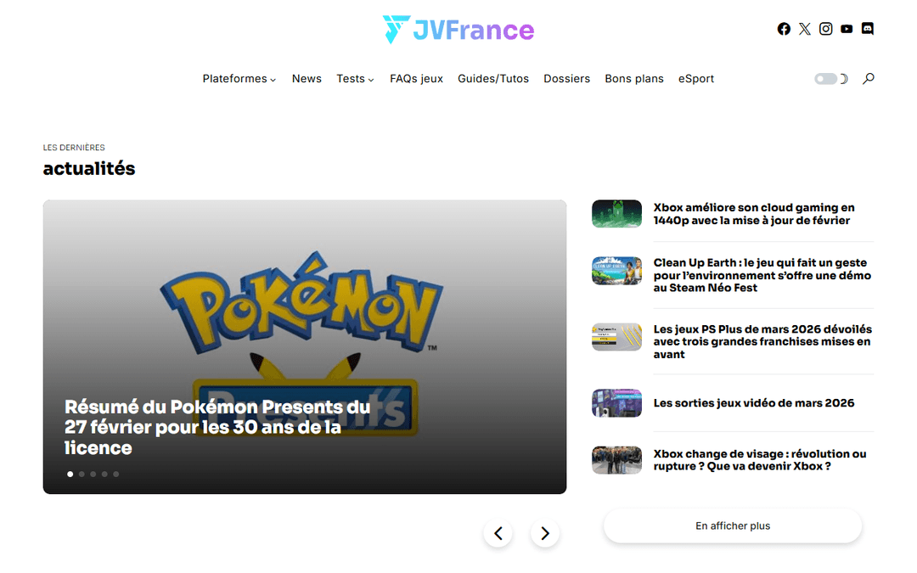Open the eSport menu item

(696, 78)
